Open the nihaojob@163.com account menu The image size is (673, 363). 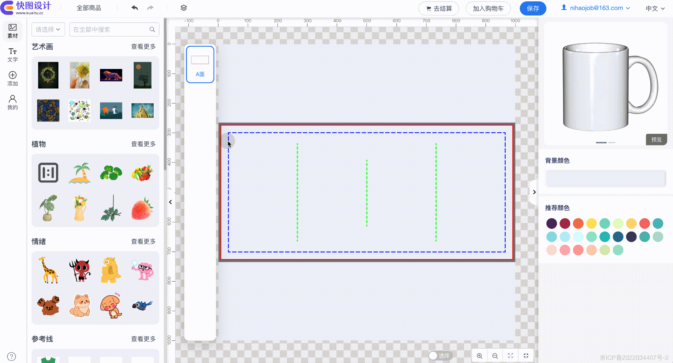click(x=596, y=8)
